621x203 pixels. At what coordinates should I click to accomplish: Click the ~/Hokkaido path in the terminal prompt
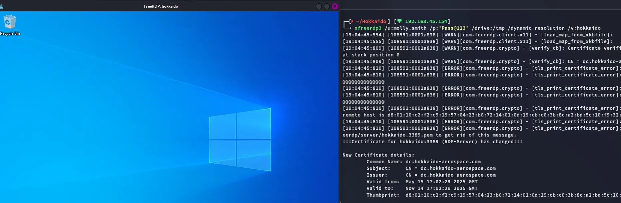(x=371, y=21)
